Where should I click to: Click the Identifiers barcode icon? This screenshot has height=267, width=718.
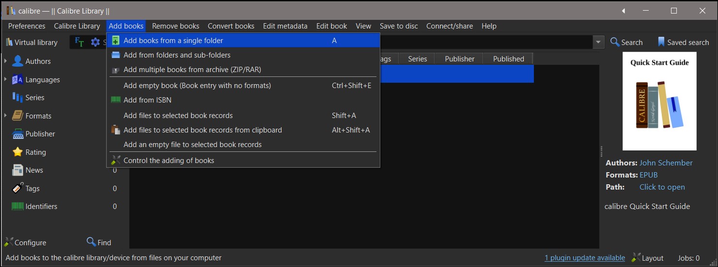17,206
